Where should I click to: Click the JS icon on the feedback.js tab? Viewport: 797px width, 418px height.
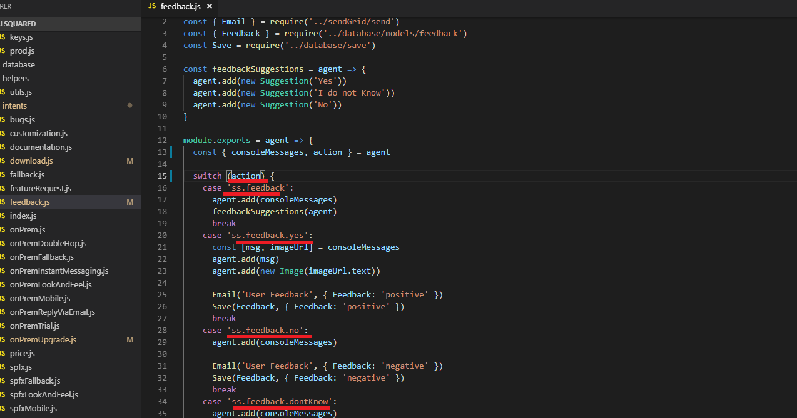tap(152, 6)
